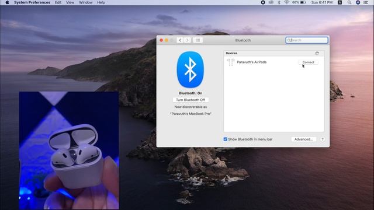Click Turn Bluetooth Off button

pyautogui.click(x=191, y=100)
